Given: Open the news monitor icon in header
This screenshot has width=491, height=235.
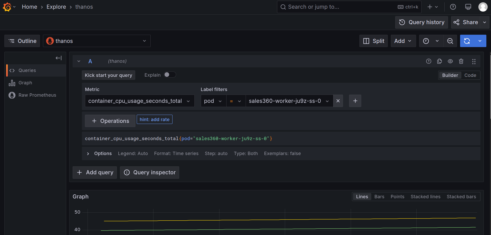Looking at the screenshot, I should (468, 7).
